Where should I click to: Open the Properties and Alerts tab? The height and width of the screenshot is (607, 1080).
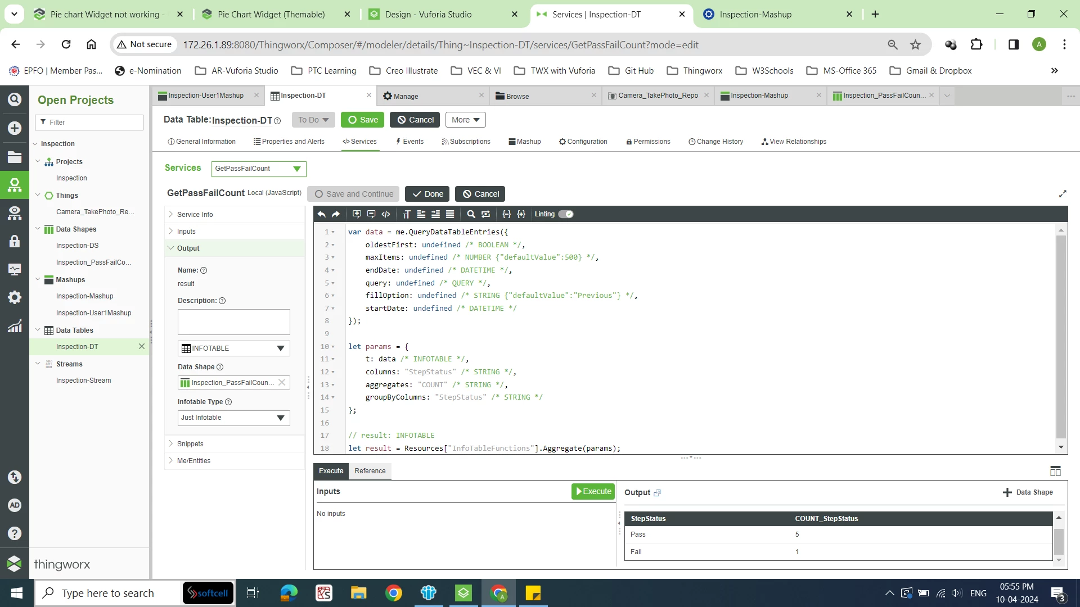click(x=289, y=142)
